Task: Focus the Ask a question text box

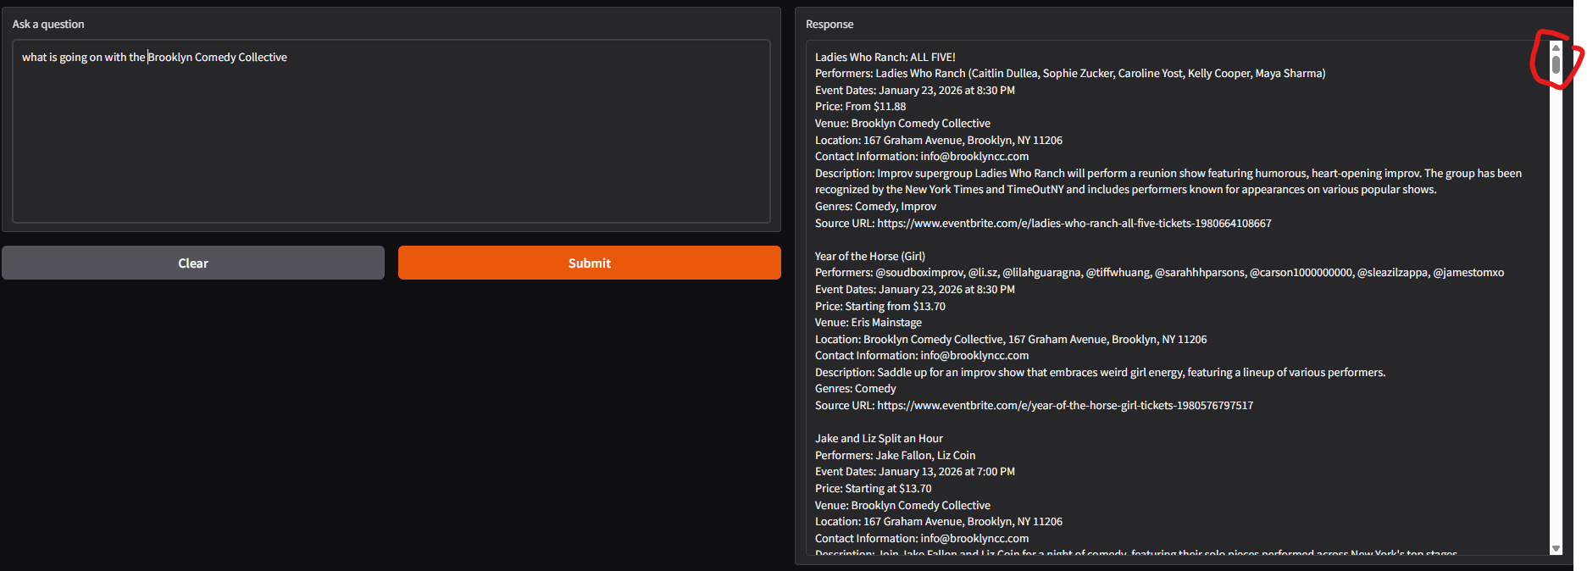Action: [x=391, y=131]
